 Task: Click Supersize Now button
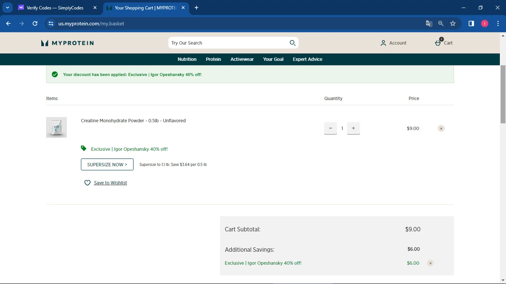[107, 164]
